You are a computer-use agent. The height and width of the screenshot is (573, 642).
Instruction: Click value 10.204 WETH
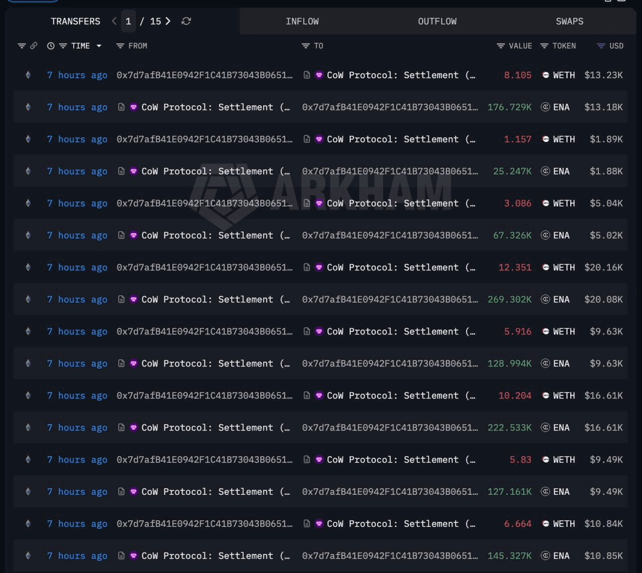click(x=515, y=396)
